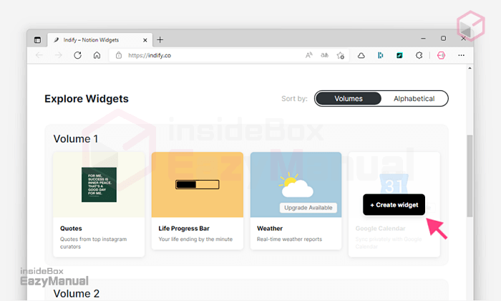Click the Volume 1 heading
The width and height of the screenshot is (501, 301).
click(76, 139)
